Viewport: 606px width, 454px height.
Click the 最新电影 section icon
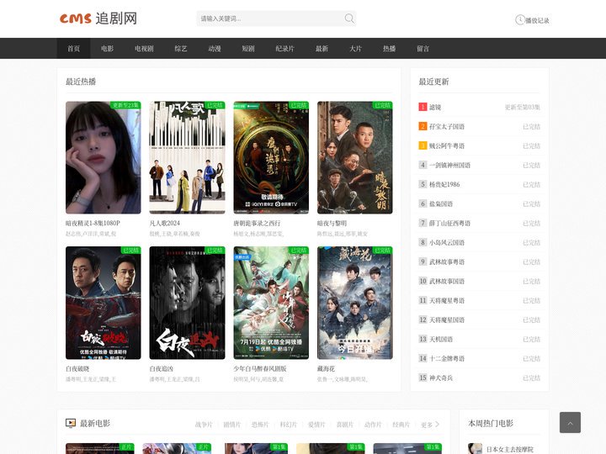pos(71,423)
